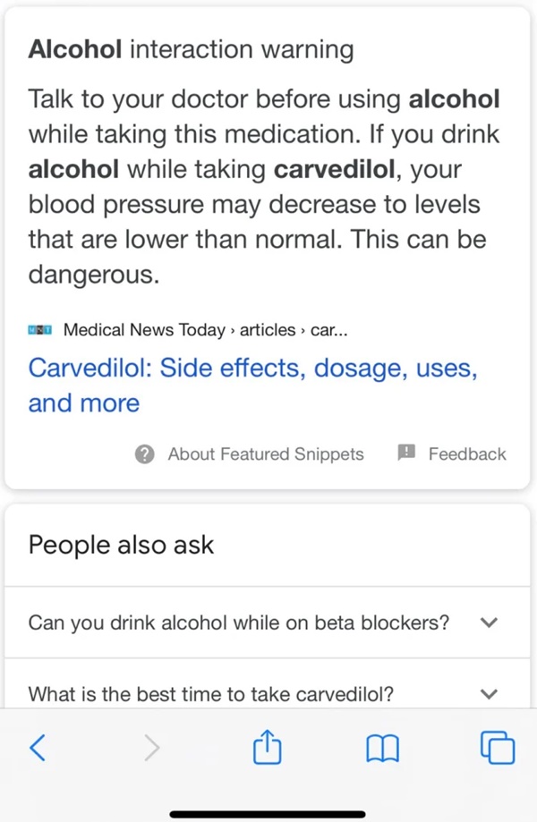This screenshot has width=537, height=822.
Task: Show all open tabs icon
Action: [x=498, y=747]
